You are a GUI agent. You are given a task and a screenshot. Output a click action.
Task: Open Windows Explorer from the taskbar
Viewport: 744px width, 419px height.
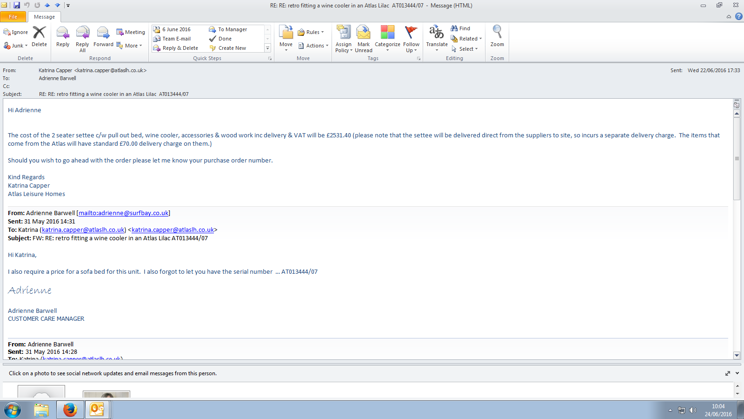41,410
